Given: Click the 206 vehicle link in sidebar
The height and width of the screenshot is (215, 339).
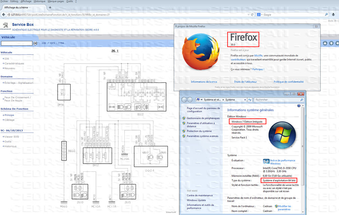Looking at the screenshot, I should [x=7, y=59].
